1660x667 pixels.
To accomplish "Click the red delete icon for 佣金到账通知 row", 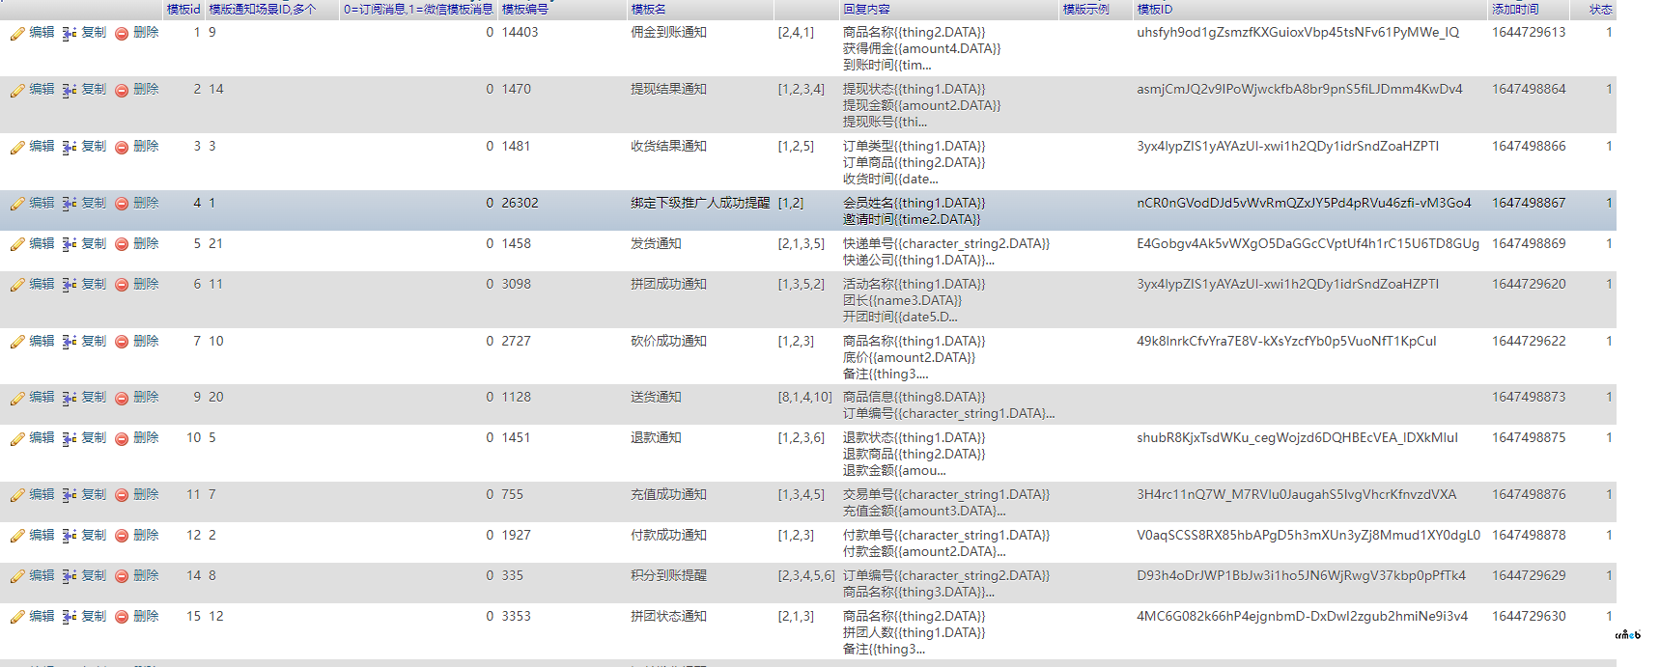I will click(122, 34).
